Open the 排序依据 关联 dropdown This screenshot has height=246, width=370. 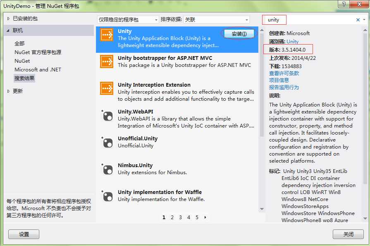(216, 20)
